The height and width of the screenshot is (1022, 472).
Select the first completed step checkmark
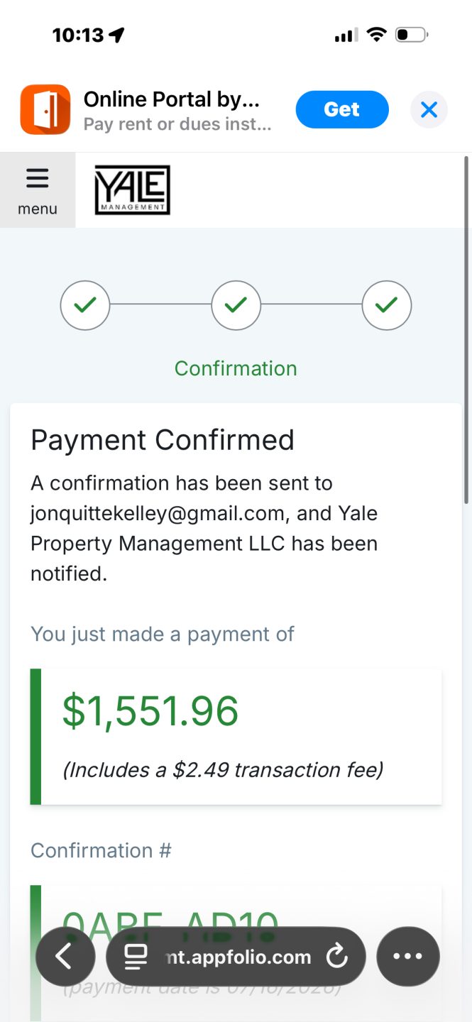pos(85,306)
